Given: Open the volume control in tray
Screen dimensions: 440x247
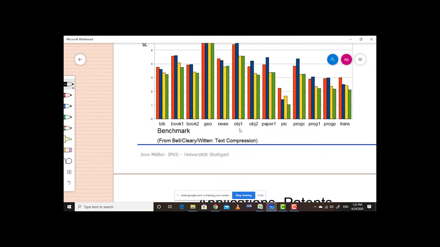Looking at the screenshot, I should click(x=331, y=207).
